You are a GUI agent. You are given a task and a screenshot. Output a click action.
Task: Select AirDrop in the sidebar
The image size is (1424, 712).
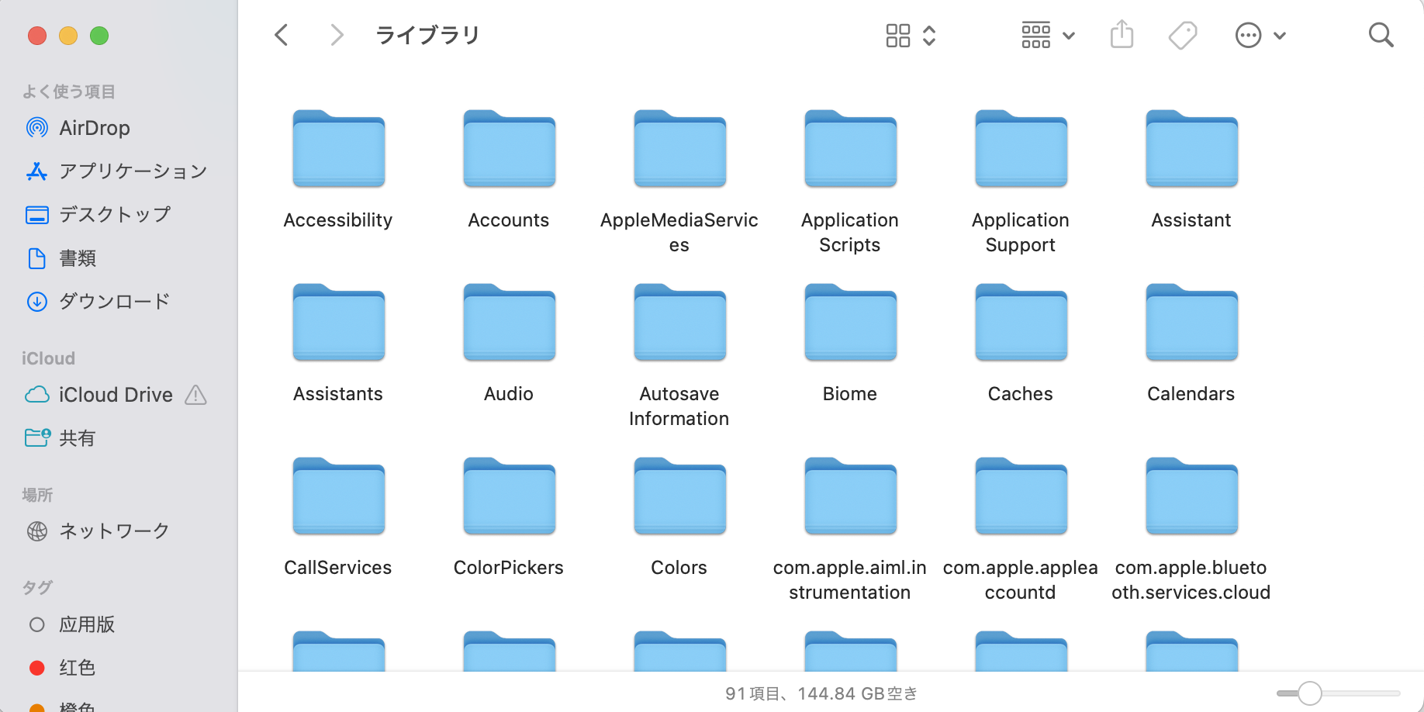(94, 128)
